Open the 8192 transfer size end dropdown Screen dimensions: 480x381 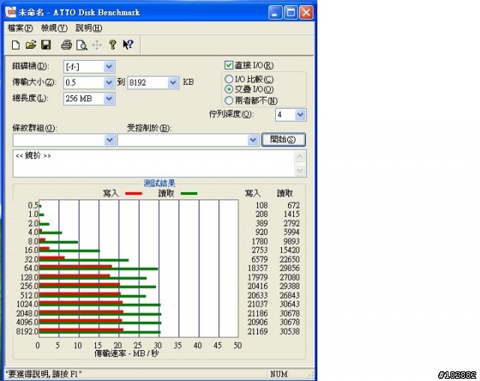point(173,82)
